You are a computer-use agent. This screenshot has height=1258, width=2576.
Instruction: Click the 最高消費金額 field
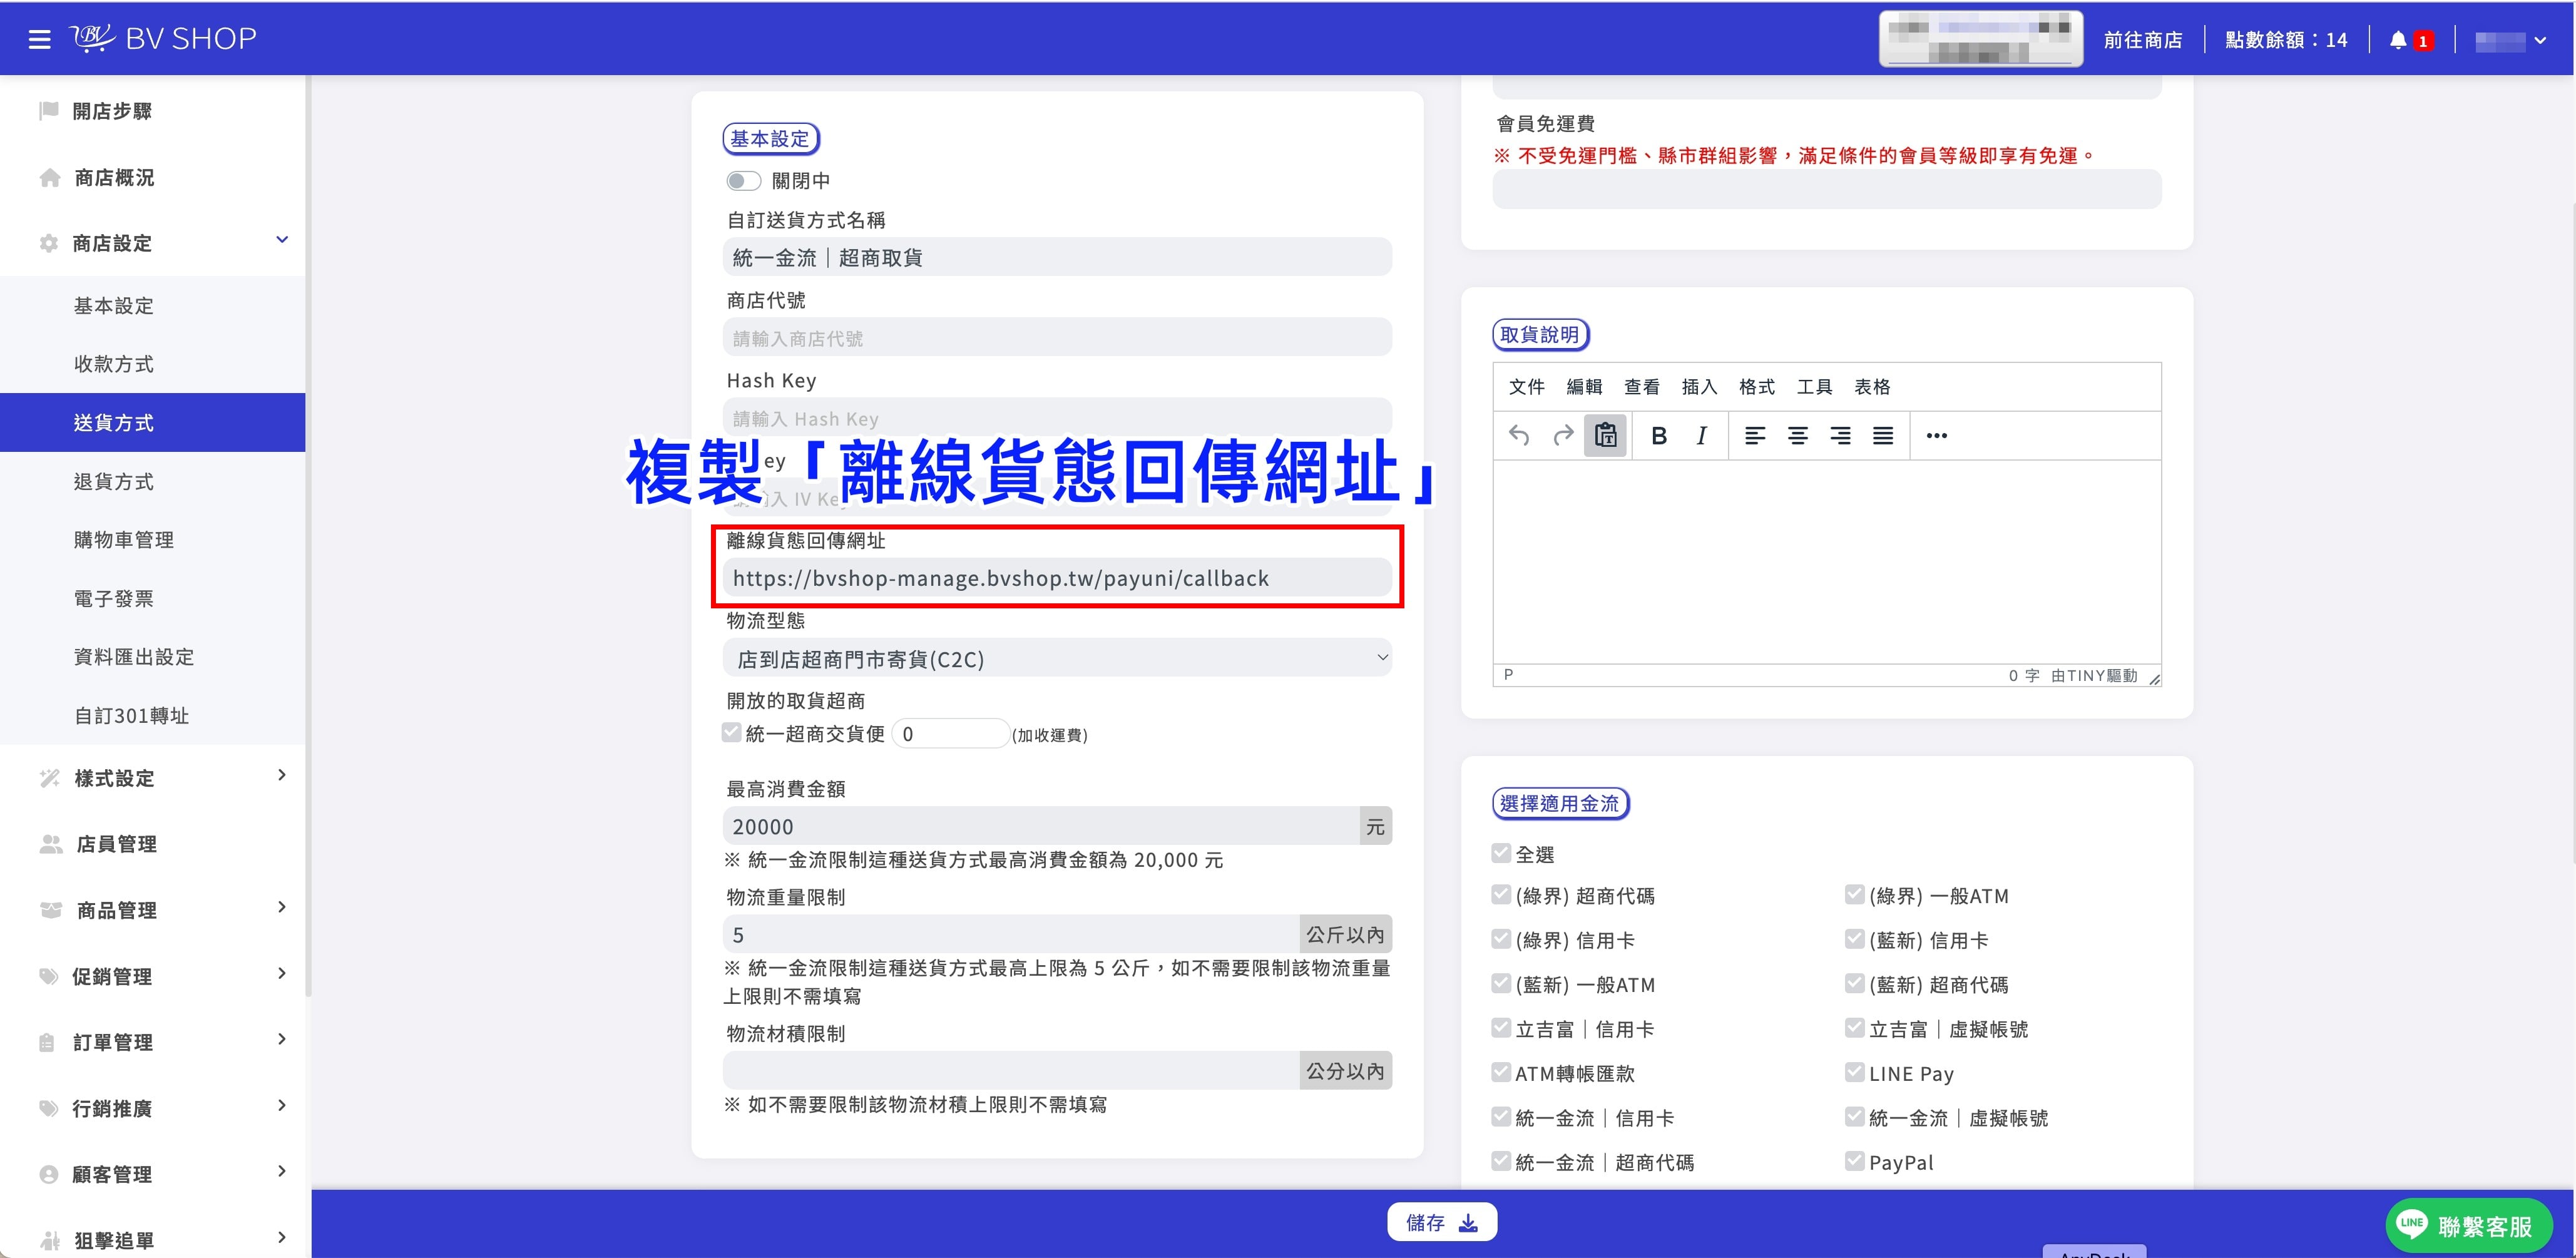pyautogui.click(x=1040, y=826)
